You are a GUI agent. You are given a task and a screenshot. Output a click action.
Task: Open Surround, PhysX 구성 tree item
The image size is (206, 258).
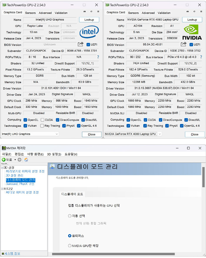tap(20, 184)
